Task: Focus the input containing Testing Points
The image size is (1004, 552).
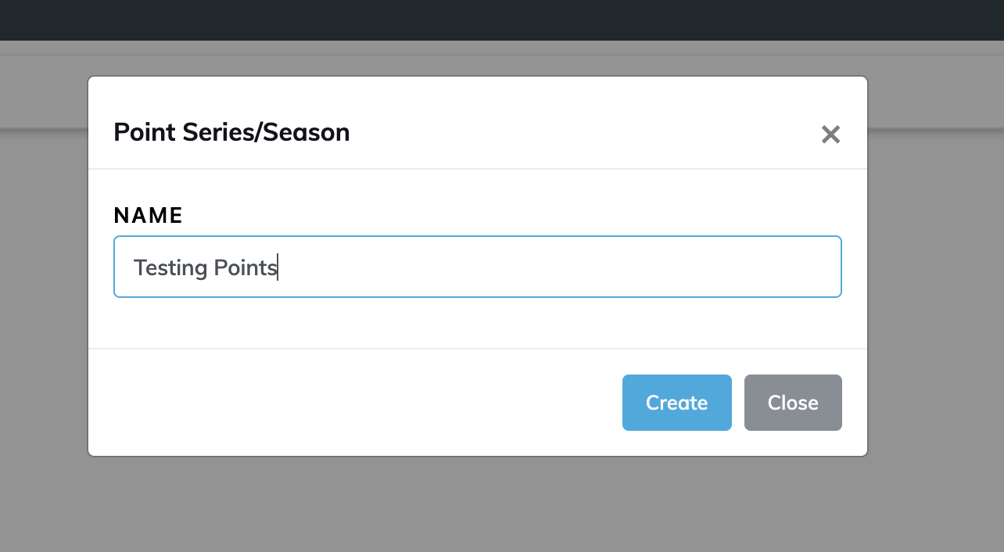Action: tap(477, 267)
